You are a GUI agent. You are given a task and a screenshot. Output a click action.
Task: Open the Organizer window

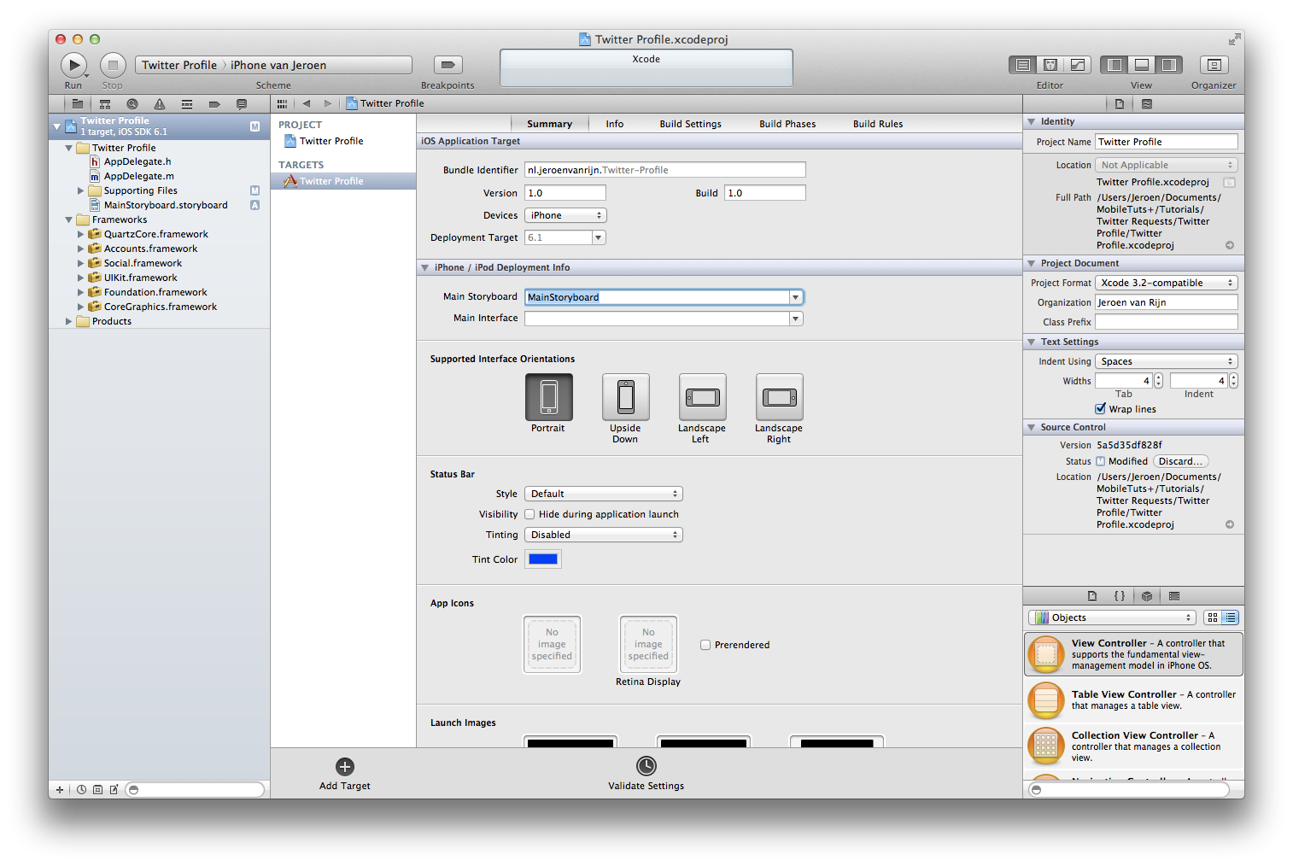click(1214, 65)
